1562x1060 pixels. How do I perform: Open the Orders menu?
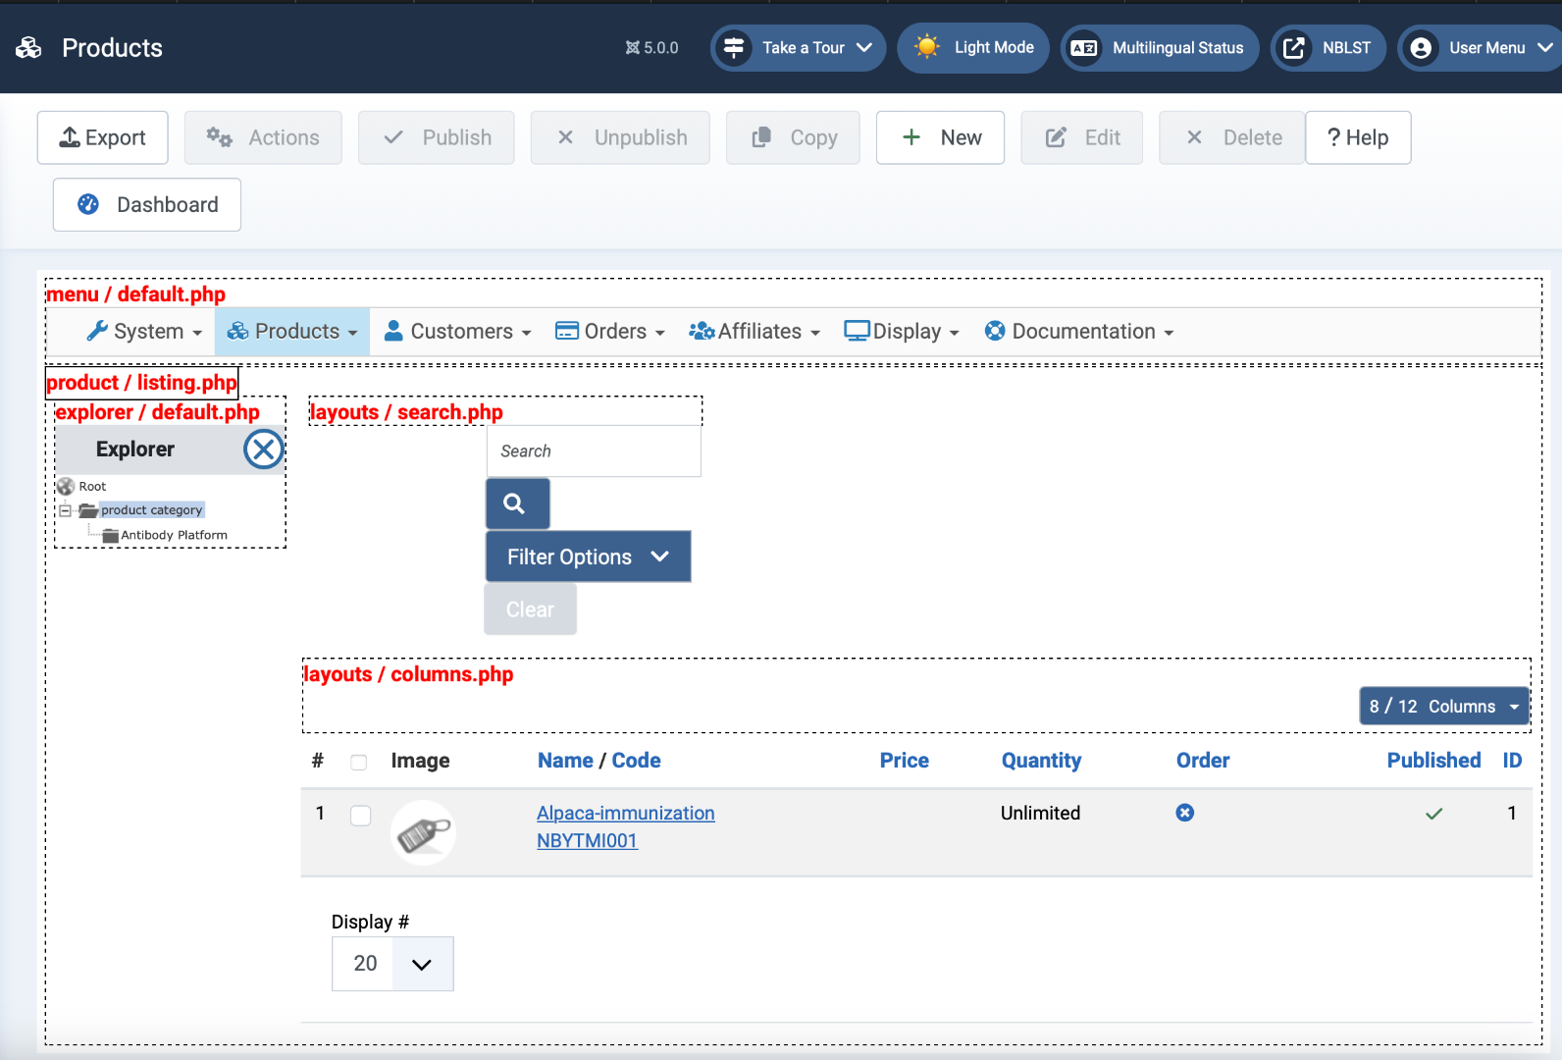(x=609, y=332)
